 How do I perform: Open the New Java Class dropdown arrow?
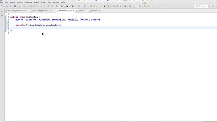coord(87,6)
